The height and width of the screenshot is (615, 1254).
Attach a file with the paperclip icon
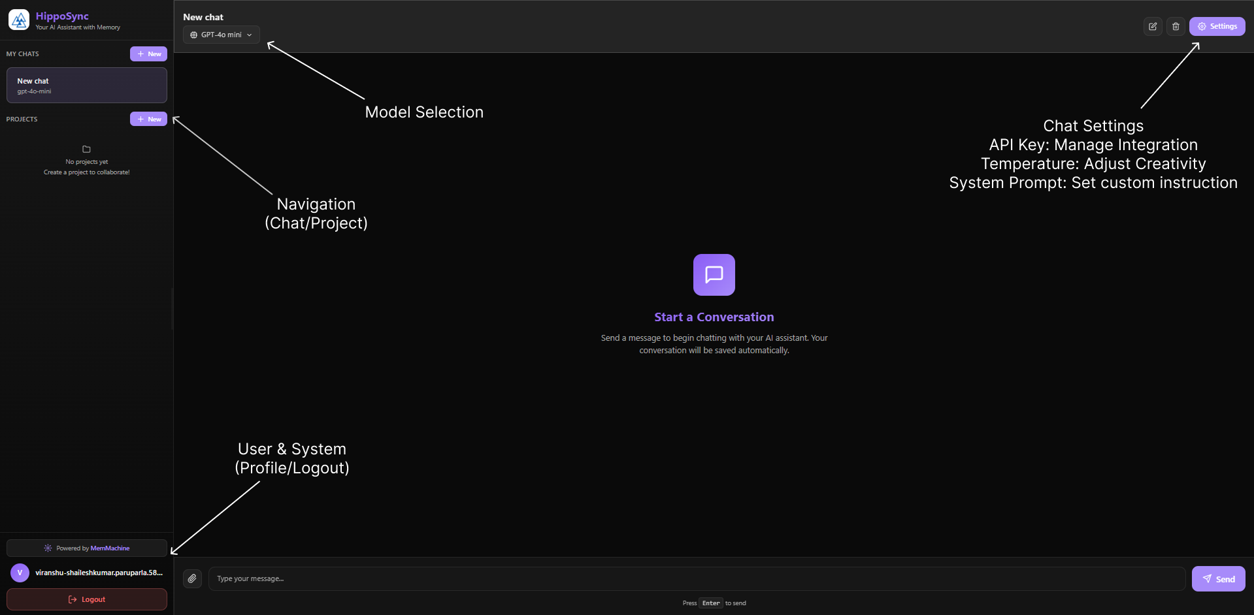[x=192, y=578]
